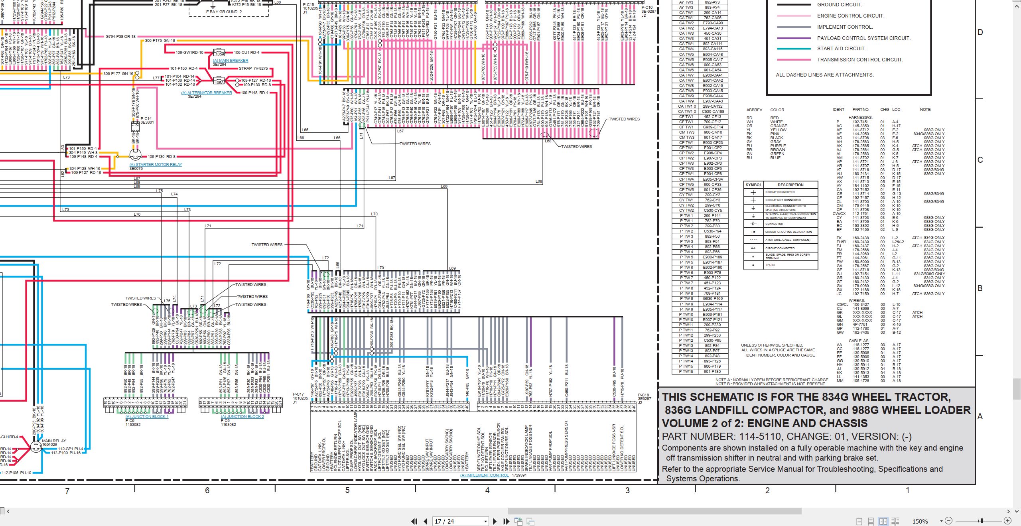The height and width of the screenshot is (526, 1021).
Task: Click the next view icon
Action: [x=530, y=521]
